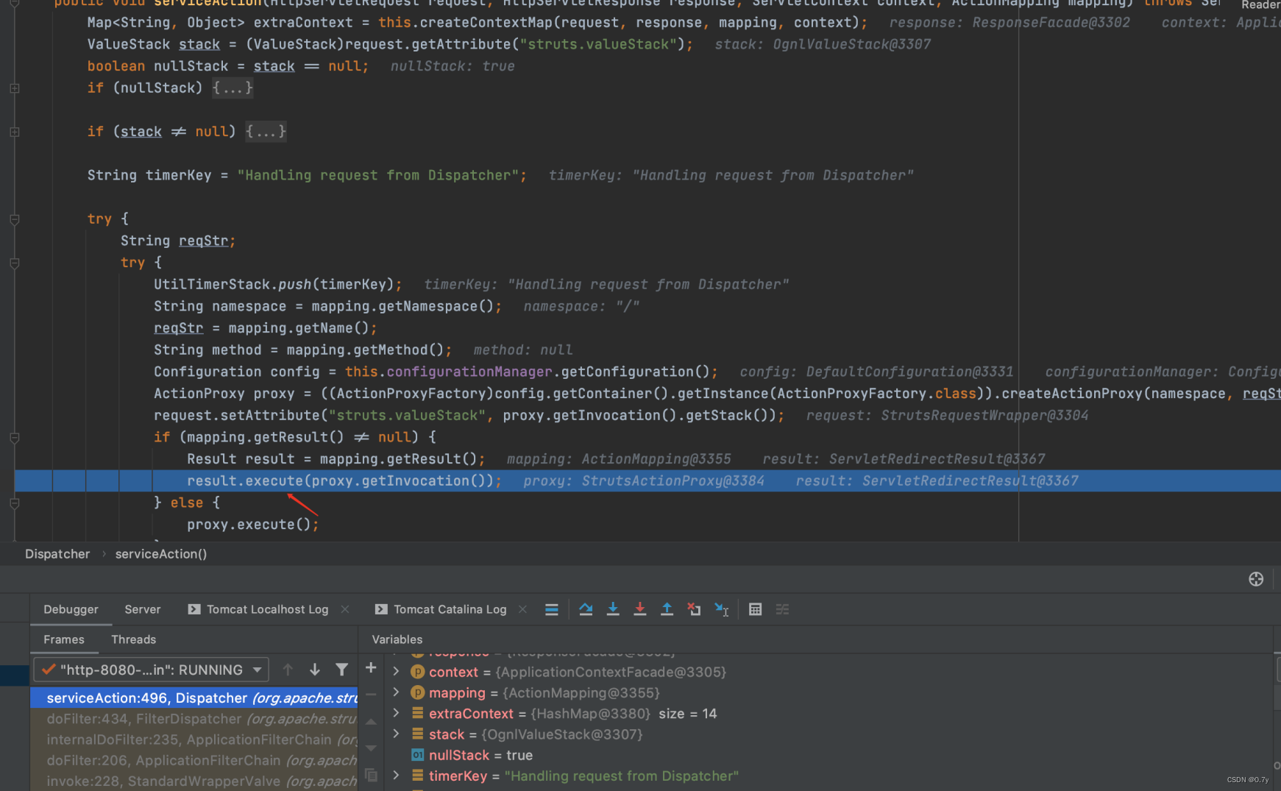Expand the extraContext HashMap entry
1281x791 pixels.
396,713
